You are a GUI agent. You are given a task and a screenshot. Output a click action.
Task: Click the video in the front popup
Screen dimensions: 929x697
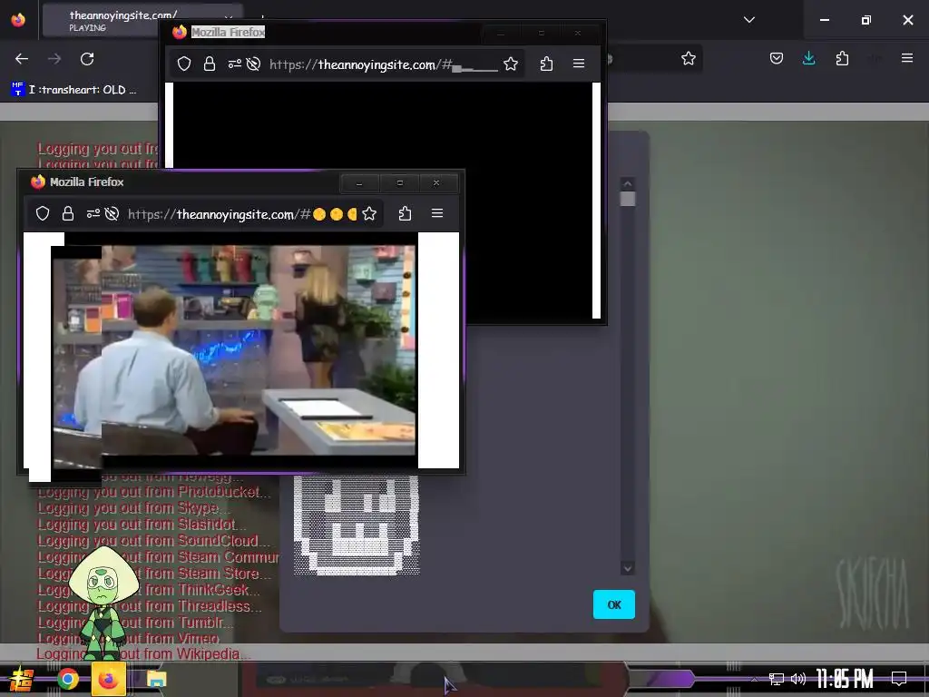click(234, 351)
